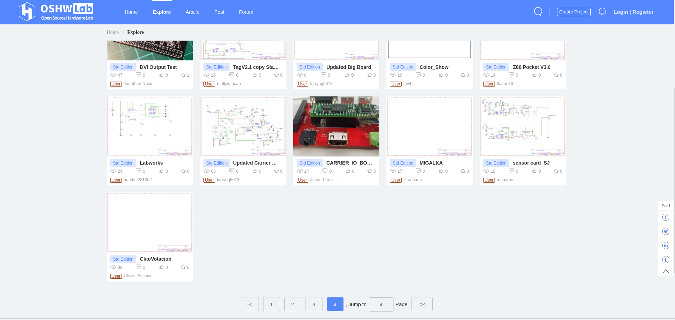Click the like icon on DVI Output Test

coord(161,75)
